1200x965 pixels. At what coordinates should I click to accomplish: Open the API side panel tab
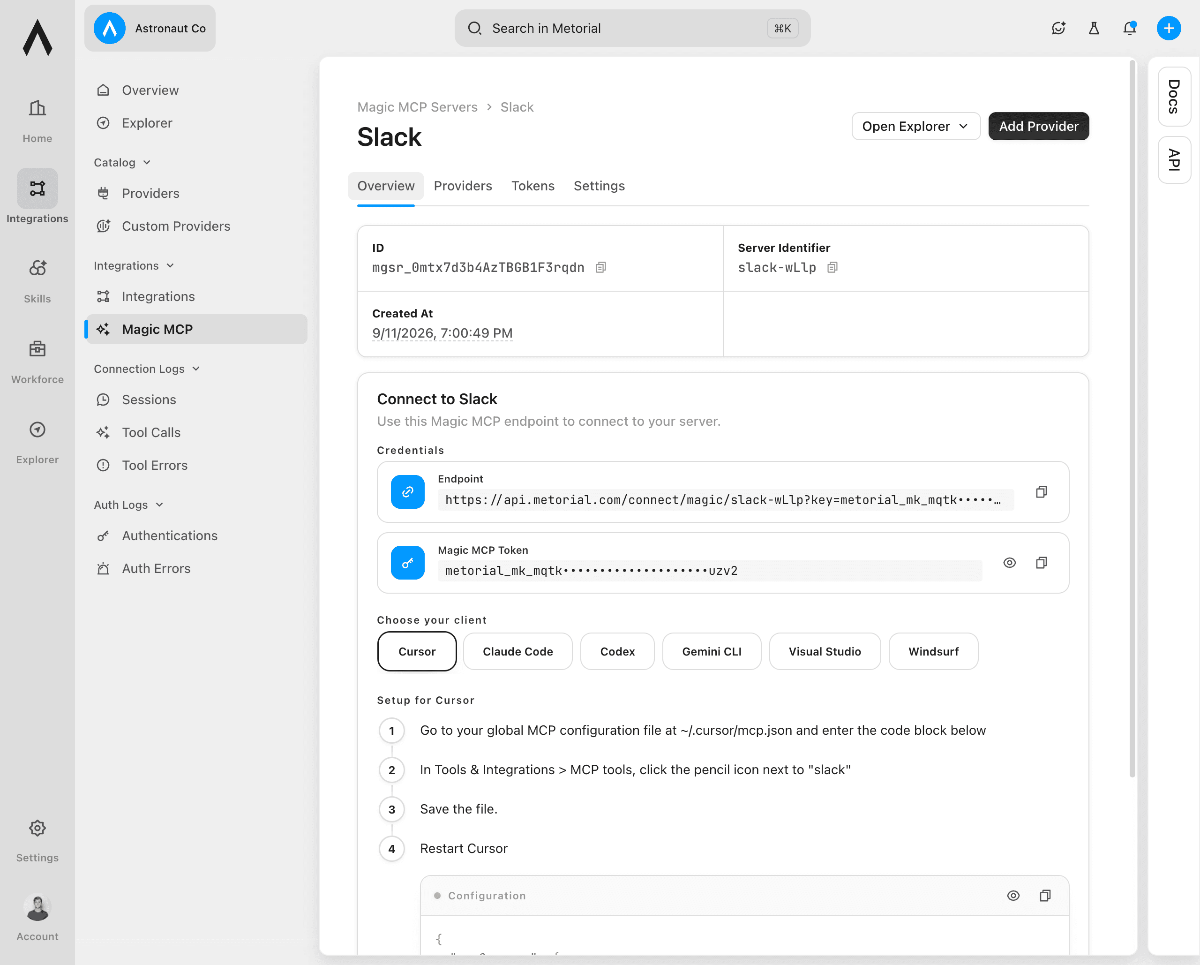(x=1174, y=160)
